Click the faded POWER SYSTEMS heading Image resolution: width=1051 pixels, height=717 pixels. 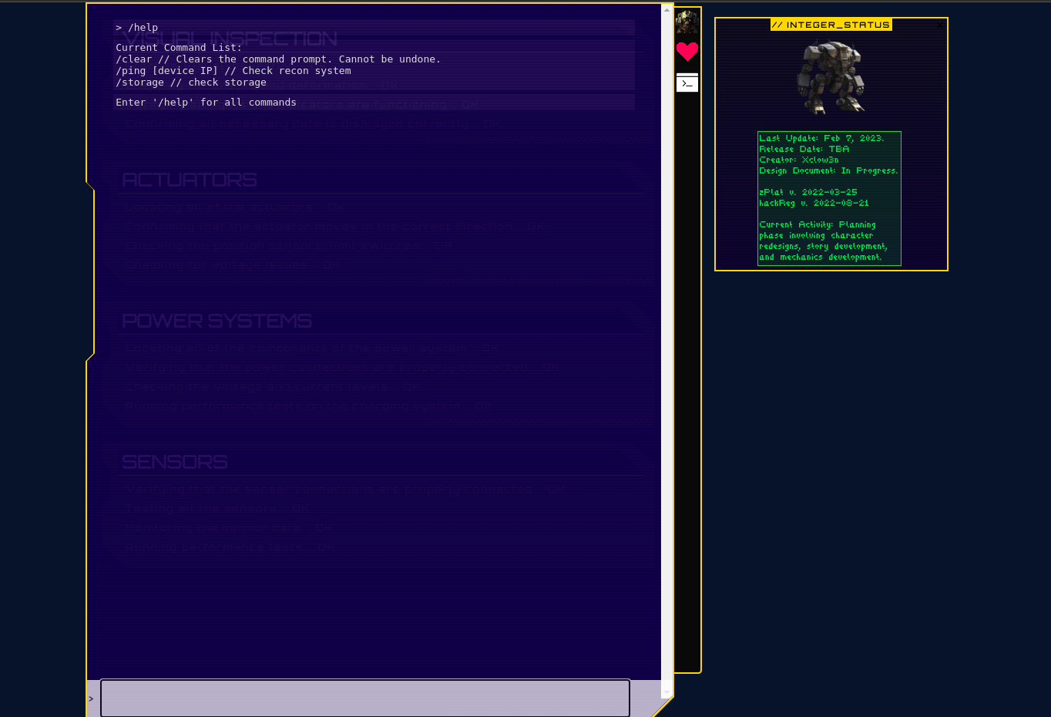click(x=217, y=321)
